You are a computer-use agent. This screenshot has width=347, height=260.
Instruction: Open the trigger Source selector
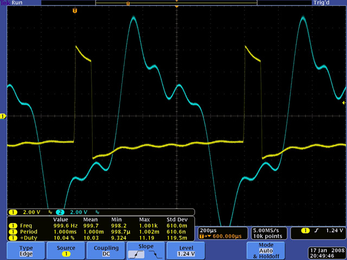66,250
